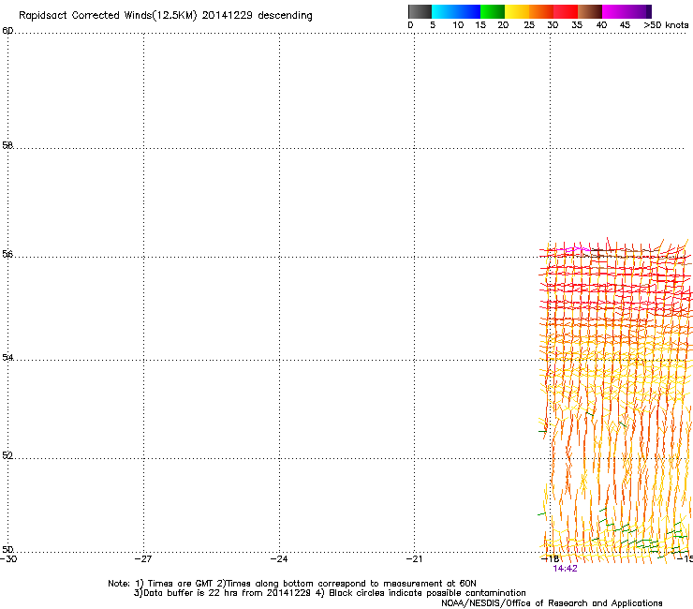Select the red 30-35 knots color band
Image resolution: width=693 pixels, height=609 pixels.
[566, 11]
